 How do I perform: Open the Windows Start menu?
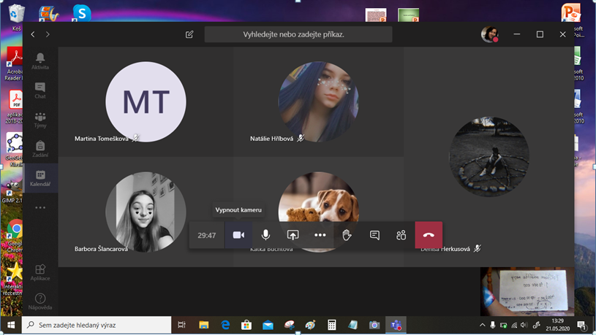(11, 325)
